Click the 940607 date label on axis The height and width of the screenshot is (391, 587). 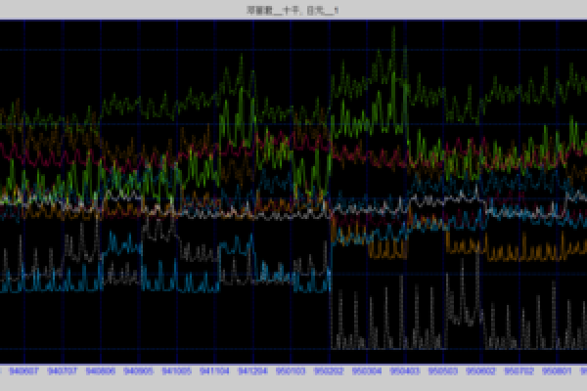[25, 371]
